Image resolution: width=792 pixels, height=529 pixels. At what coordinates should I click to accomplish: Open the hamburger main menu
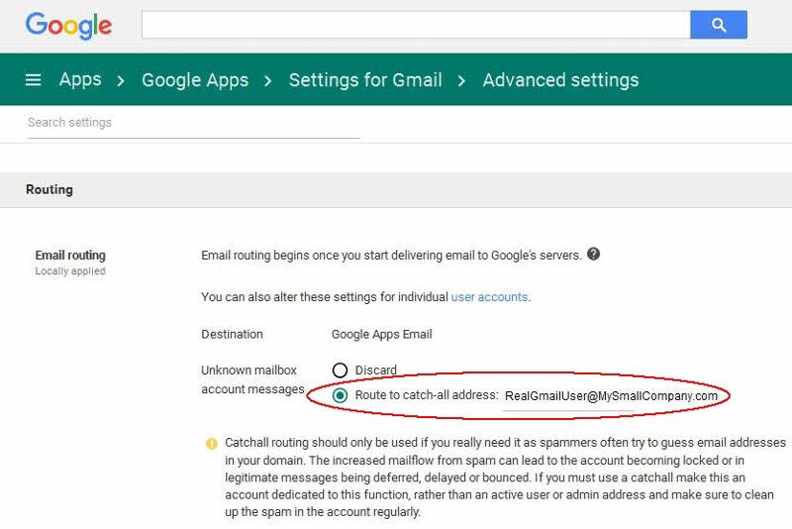(34, 80)
